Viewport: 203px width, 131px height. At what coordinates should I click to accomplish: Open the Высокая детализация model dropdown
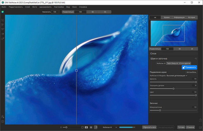(177, 76)
